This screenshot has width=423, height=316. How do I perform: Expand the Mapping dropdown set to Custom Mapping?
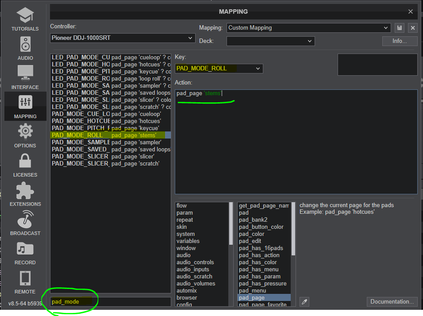point(308,28)
